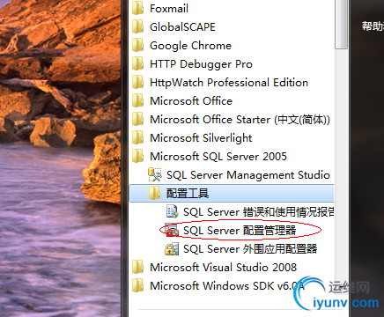Click the 配置工具 folder icon
The width and height of the screenshot is (384, 317).
(154, 193)
